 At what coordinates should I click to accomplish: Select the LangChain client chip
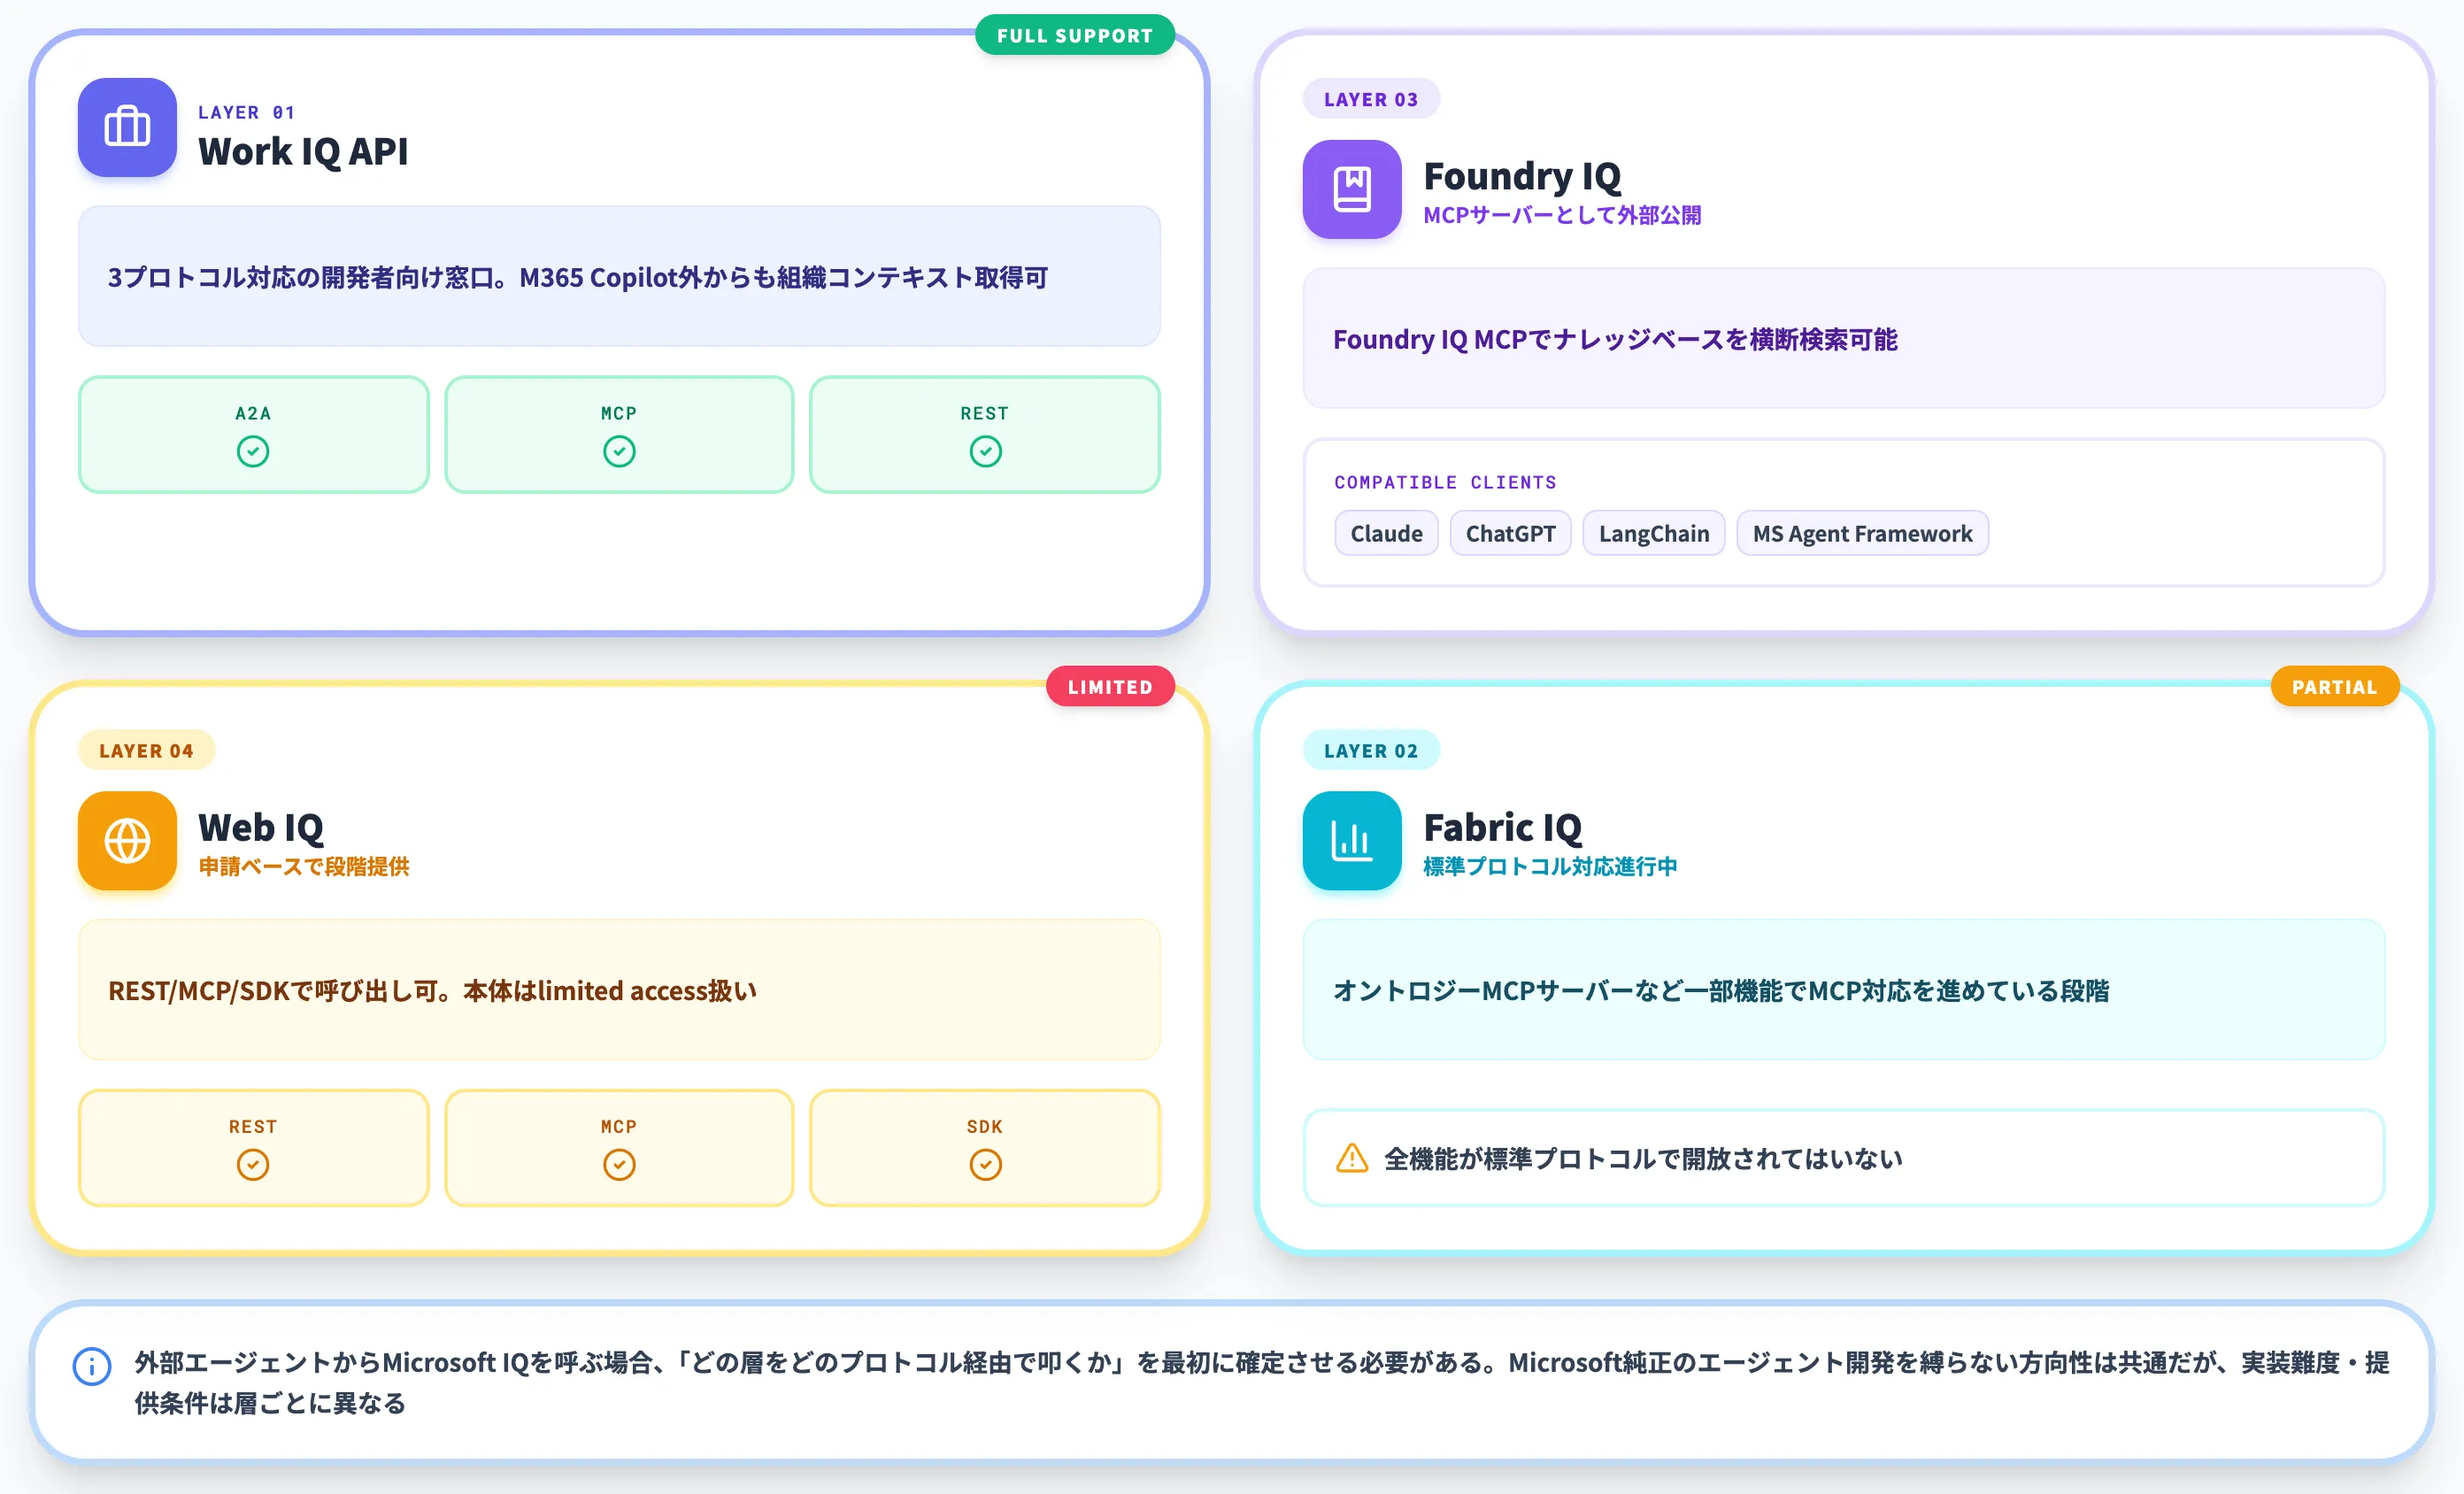coord(1653,533)
